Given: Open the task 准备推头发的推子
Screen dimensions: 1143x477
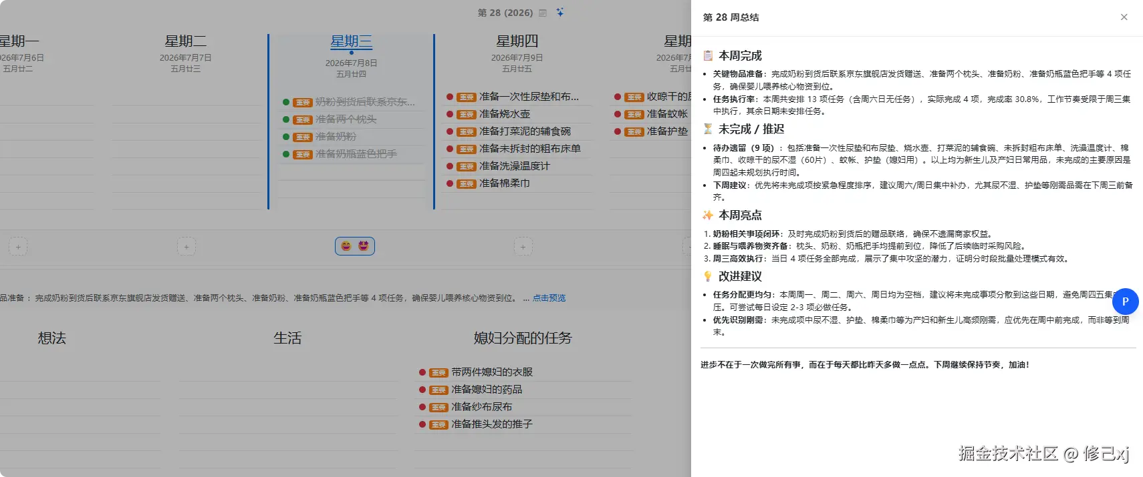Looking at the screenshot, I should 492,424.
